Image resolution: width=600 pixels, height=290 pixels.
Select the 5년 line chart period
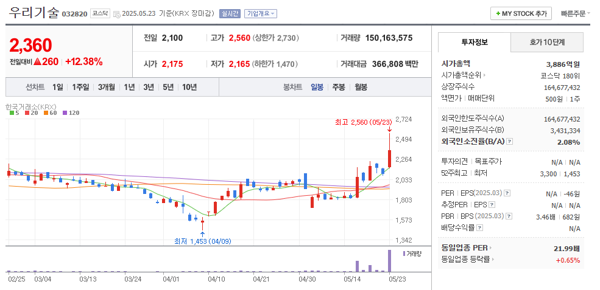[168, 87]
